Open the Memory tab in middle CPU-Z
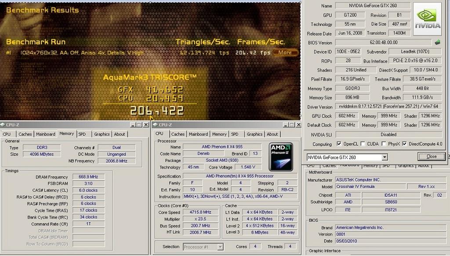This screenshot has width=450, height=256. tap(219, 134)
